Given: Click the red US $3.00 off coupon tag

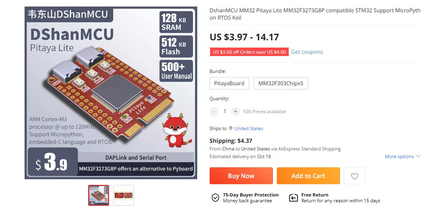Looking at the screenshot, I should click(249, 52).
